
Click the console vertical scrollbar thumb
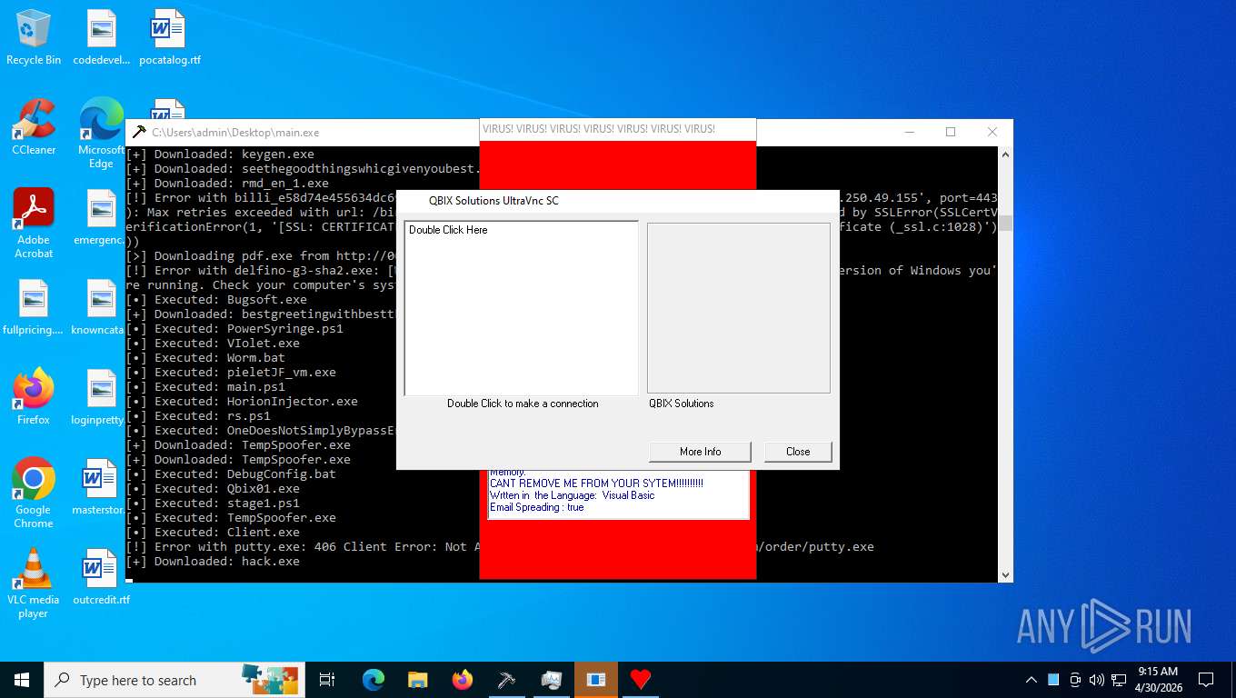click(x=1005, y=223)
